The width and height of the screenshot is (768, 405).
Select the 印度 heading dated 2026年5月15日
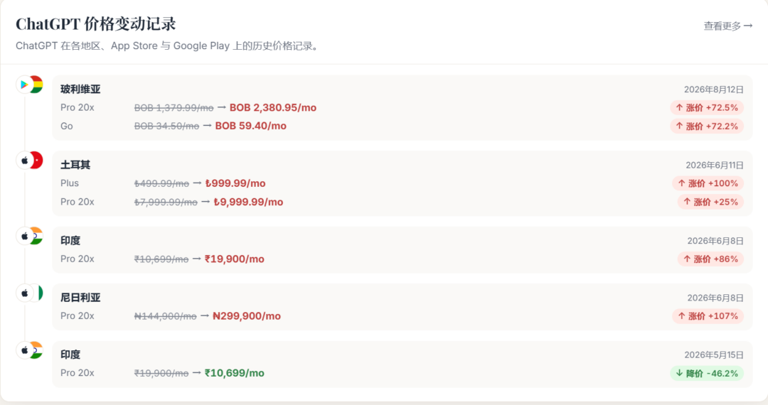(x=70, y=355)
